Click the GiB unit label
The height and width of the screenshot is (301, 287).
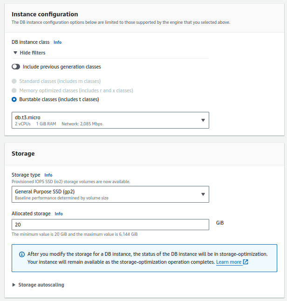coord(220,223)
